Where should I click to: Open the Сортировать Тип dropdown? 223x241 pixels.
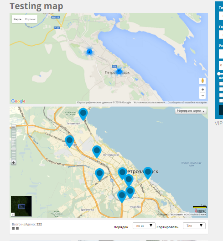[x=194, y=225]
